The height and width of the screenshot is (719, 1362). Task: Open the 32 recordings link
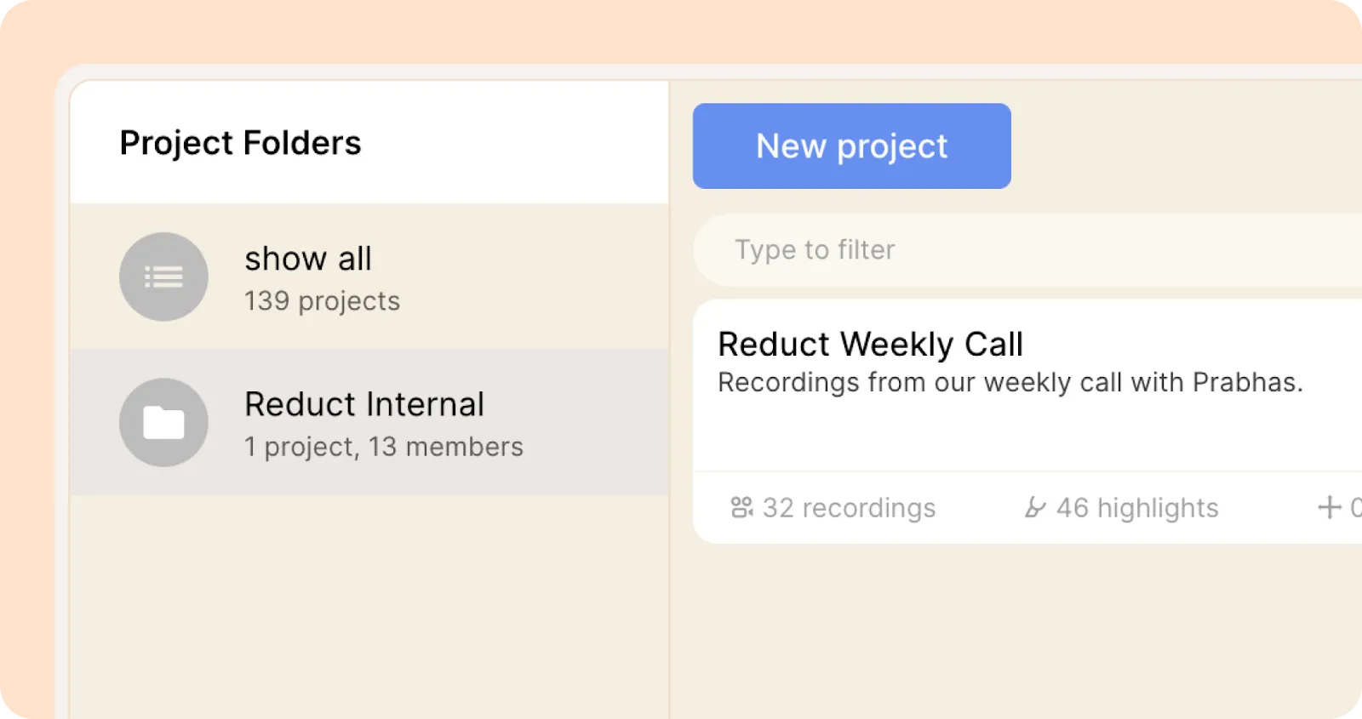coord(849,508)
